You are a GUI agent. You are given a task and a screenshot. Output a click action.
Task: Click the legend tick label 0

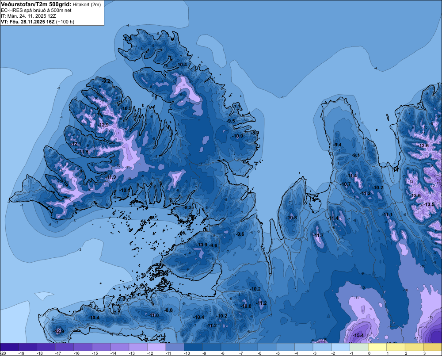click(x=369, y=353)
